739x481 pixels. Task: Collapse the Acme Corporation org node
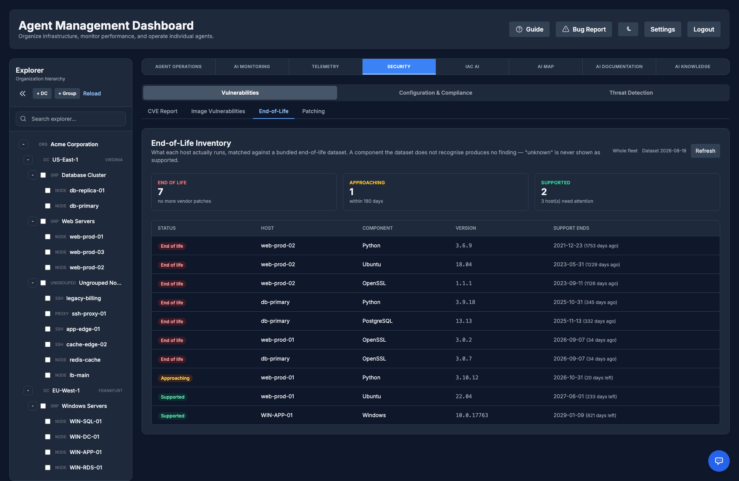pyautogui.click(x=23, y=144)
